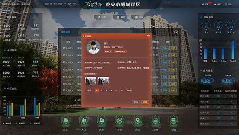Click the 房间 room circle icon
Viewport: 239px width, 135px height.
point(218,25)
